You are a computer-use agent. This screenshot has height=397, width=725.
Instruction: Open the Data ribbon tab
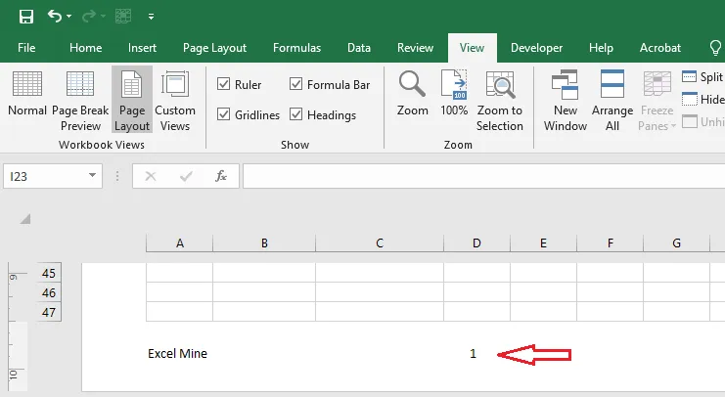[359, 48]
